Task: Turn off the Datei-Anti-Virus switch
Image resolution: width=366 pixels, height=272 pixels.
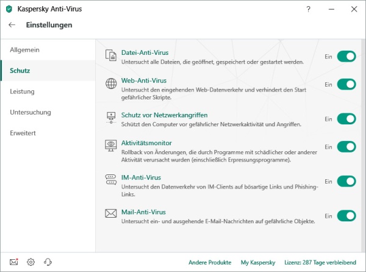Action: (x=346, y=57)
